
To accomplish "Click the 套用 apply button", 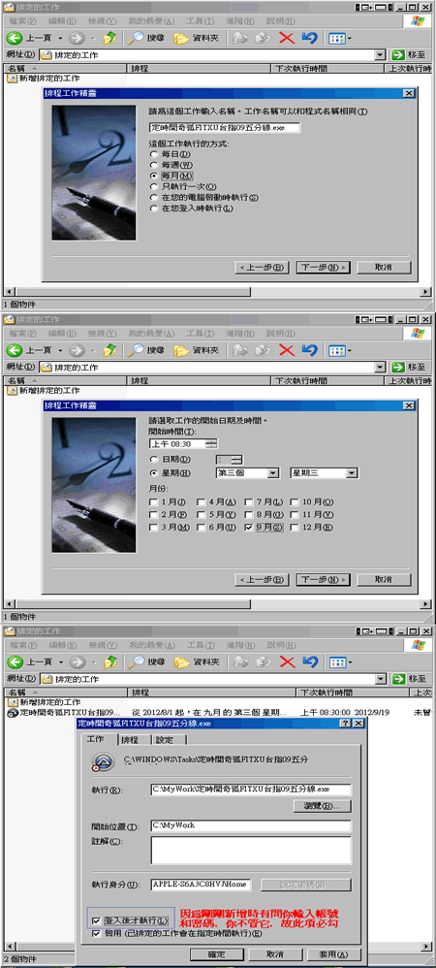I will tap(339, 954).
